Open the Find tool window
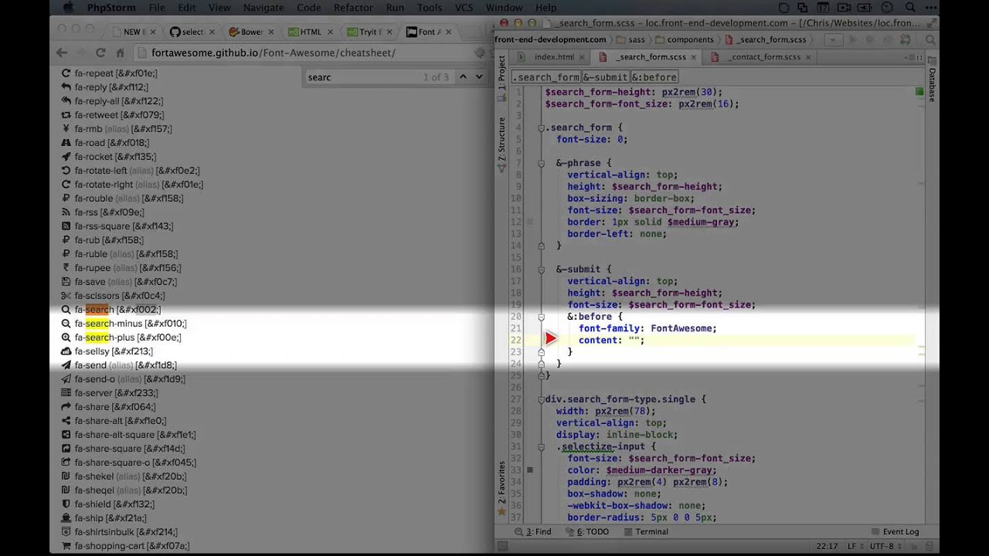Screen dimensions: 989x556 [x=533, y=532]
